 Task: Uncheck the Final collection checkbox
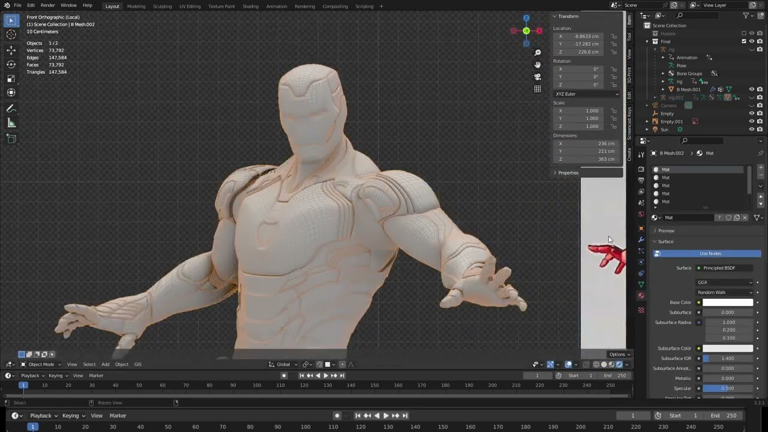click(x=744, y=41)
